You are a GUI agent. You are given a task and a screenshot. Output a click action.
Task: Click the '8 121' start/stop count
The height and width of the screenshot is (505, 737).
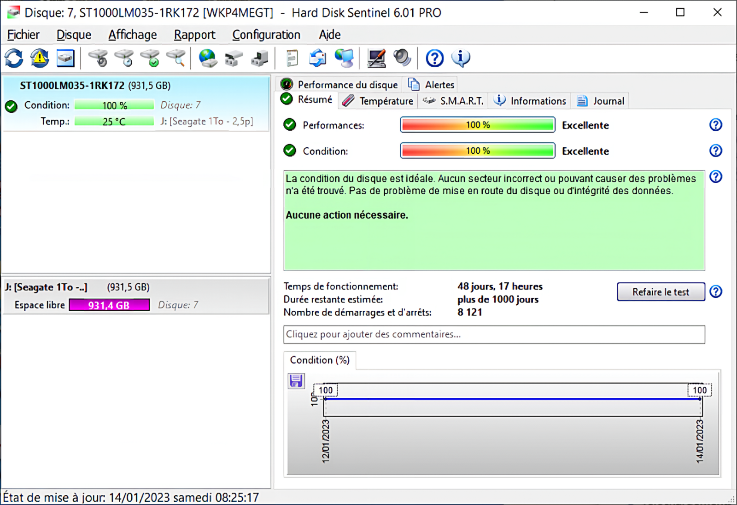coord(470,312)
